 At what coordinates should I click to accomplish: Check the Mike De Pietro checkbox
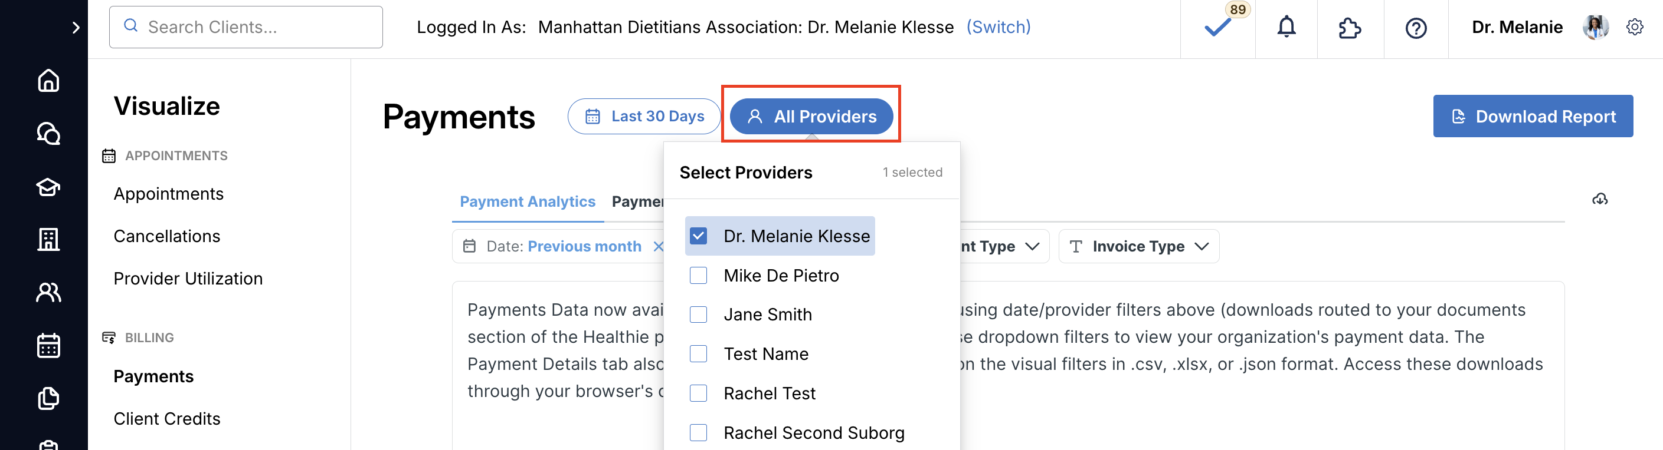click(699, 276)
